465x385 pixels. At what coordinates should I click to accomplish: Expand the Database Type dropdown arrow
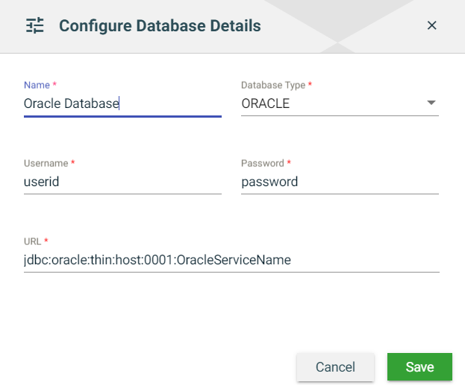(431, 104)
